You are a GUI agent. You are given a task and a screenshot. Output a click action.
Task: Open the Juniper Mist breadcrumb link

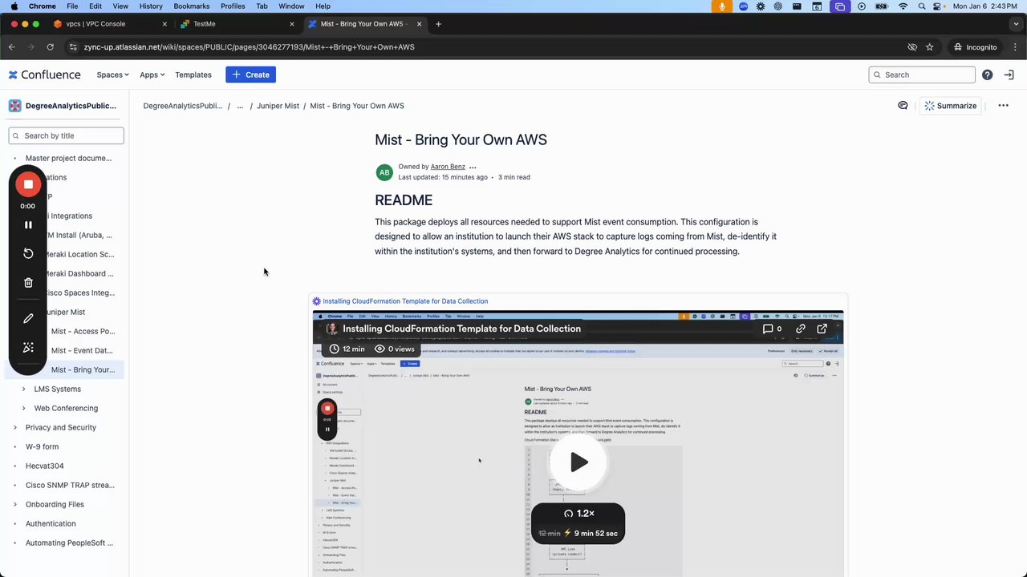point(278,106)
